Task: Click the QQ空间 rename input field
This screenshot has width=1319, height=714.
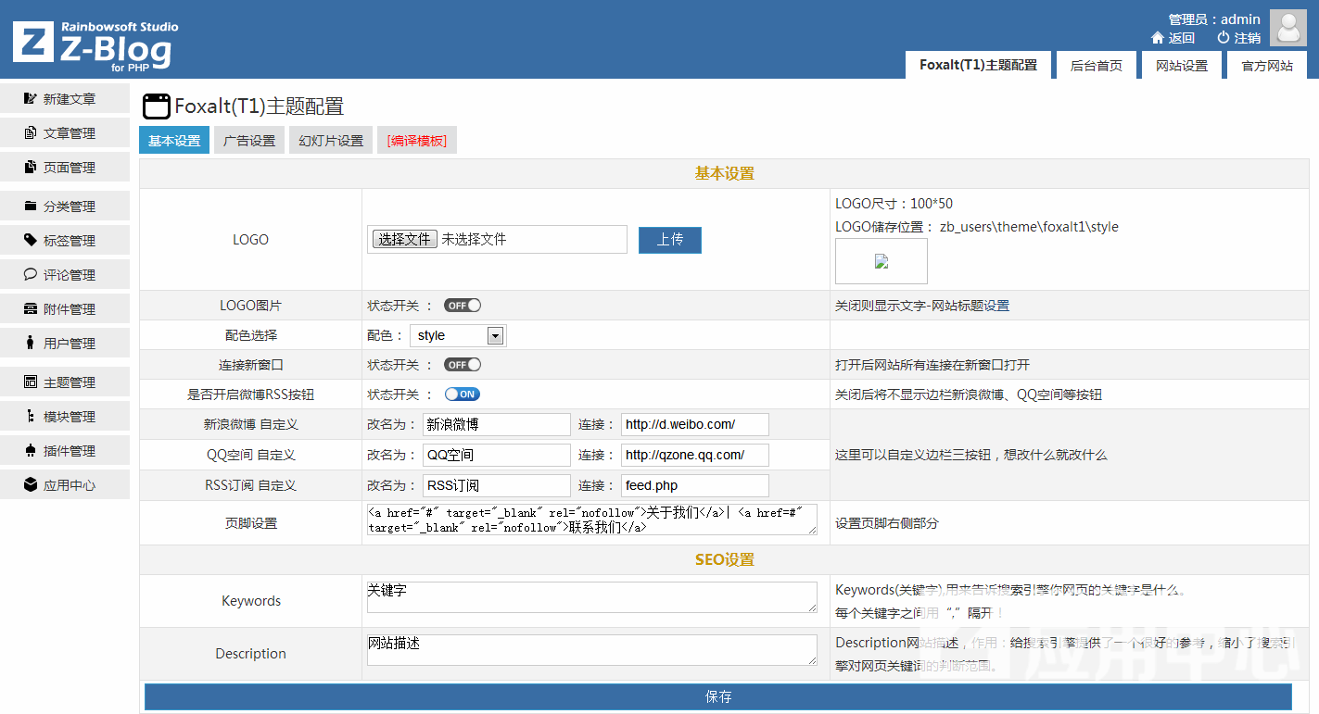Action: click(x=497, y=455)
